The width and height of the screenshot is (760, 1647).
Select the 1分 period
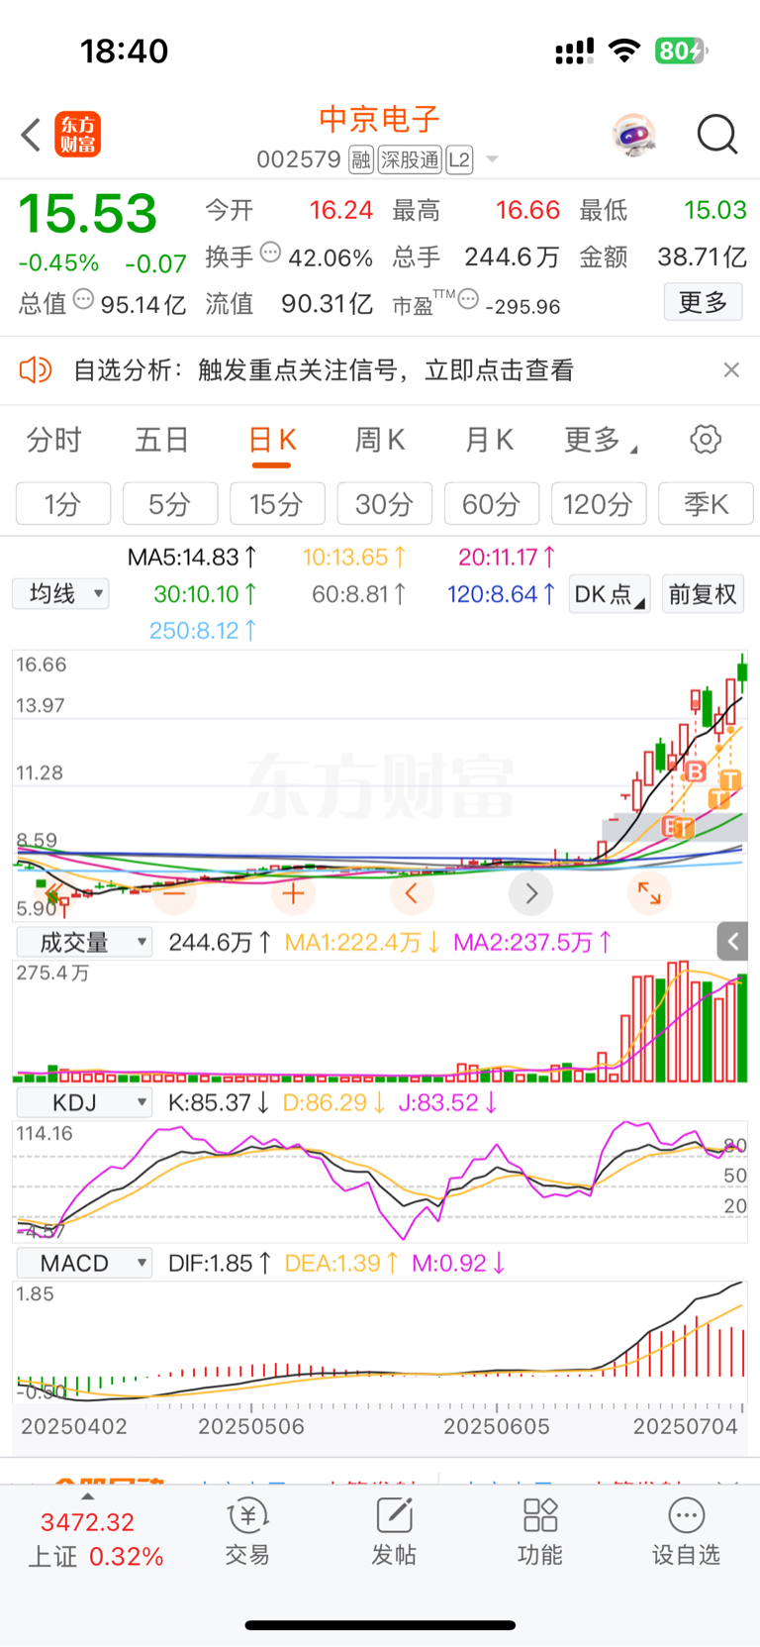(x=63, y=504)
